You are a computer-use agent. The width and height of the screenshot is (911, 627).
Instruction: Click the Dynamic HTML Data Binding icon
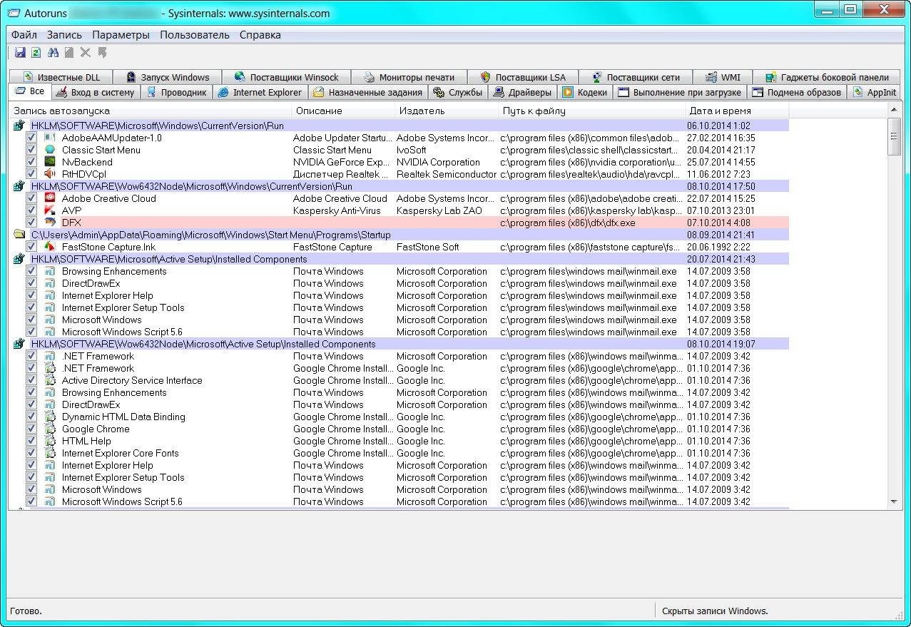click(49, 417)
